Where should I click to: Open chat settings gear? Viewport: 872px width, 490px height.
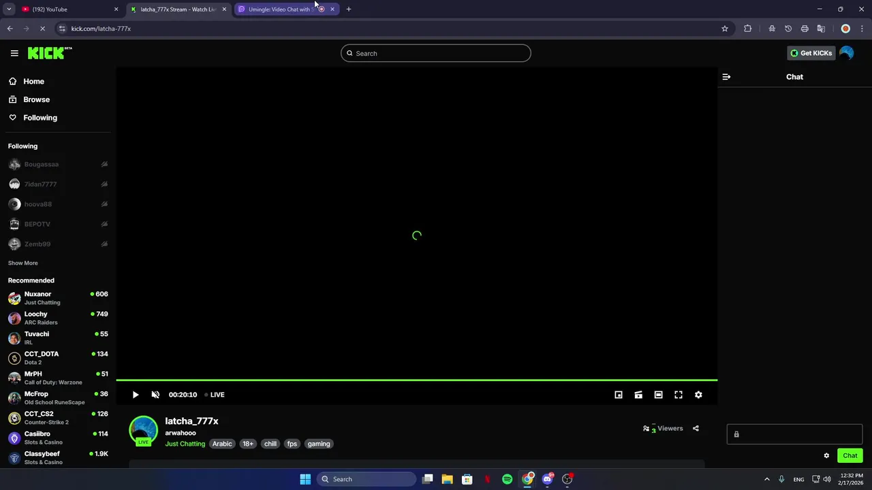pyautogui.click(x=826, y=456)
